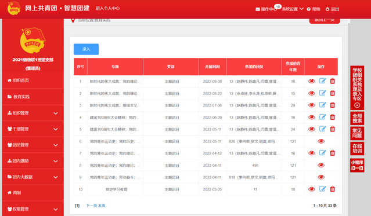This screenshot has width=371, height=216.
Task: Go to next page 下一页
Action: point(92,206)
